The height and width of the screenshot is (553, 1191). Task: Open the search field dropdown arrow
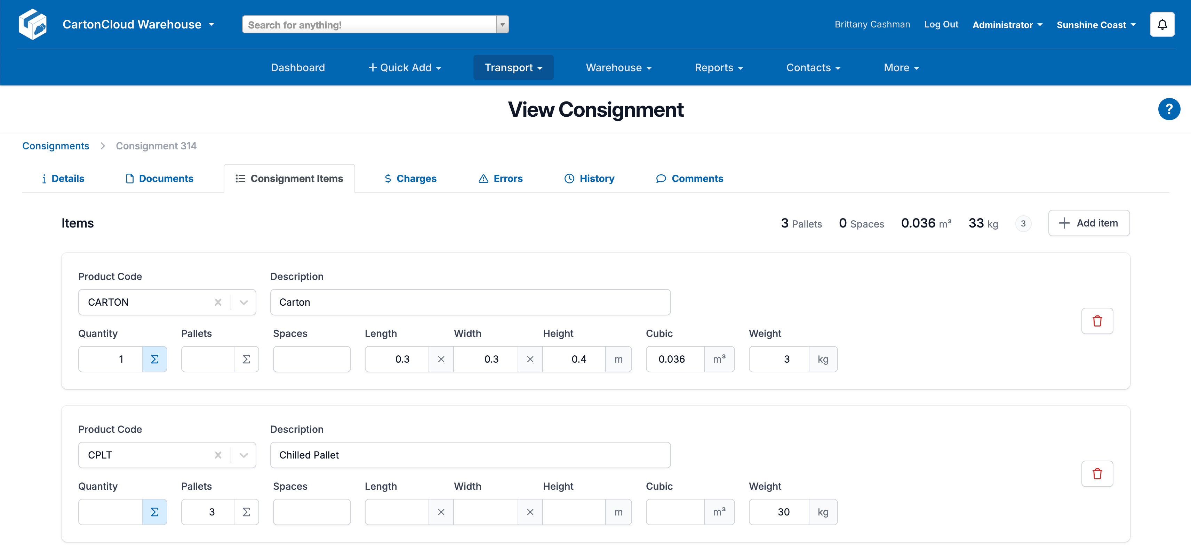coord(502,24)
